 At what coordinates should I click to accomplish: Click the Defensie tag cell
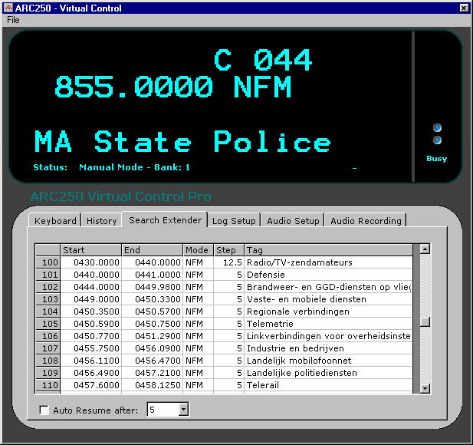(x=329, y=275)
